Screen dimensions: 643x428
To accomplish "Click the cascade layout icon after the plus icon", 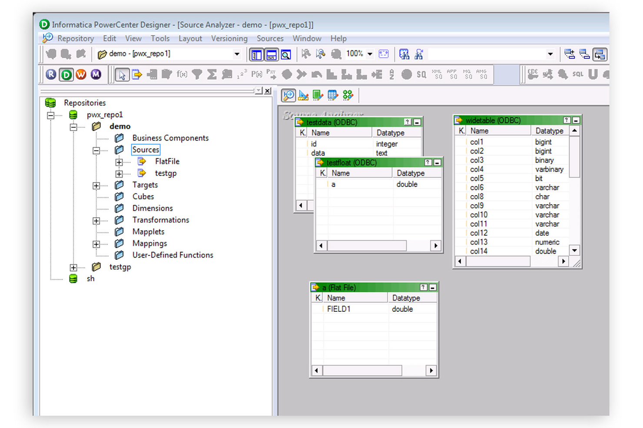I will coord(585,54).
